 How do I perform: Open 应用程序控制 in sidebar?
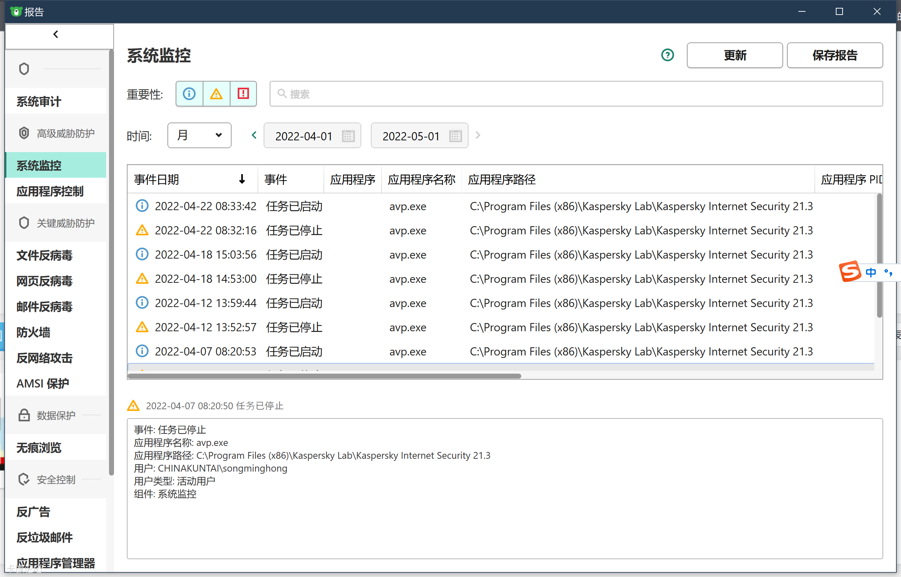(56, 191)
